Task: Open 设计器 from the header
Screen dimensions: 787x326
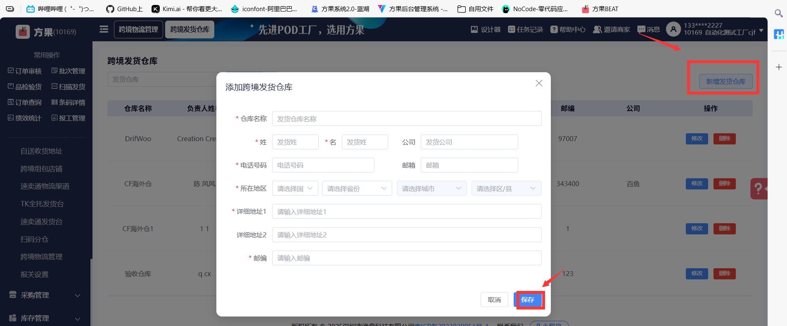Action: (486, 29)
